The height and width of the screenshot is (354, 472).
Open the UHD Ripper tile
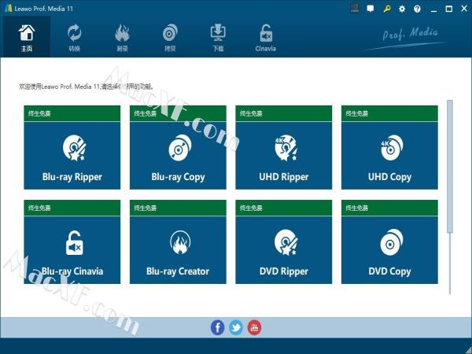[x=284, y=155]
